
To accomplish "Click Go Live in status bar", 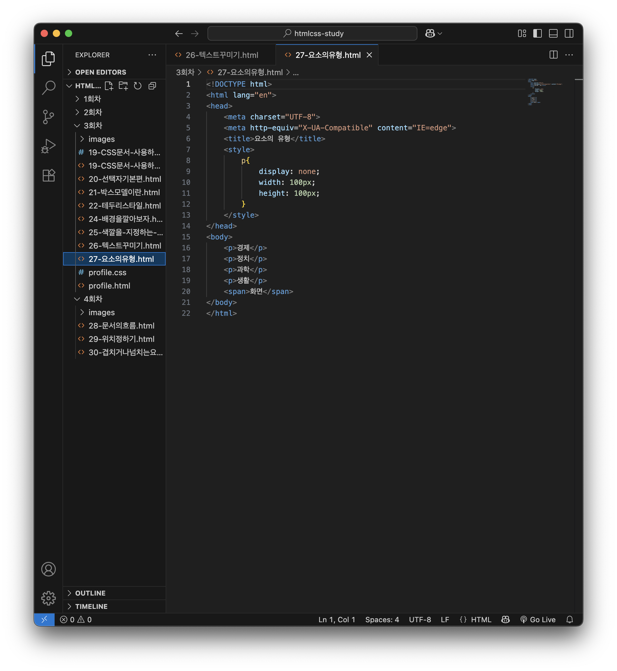I will tap(538, 620).
